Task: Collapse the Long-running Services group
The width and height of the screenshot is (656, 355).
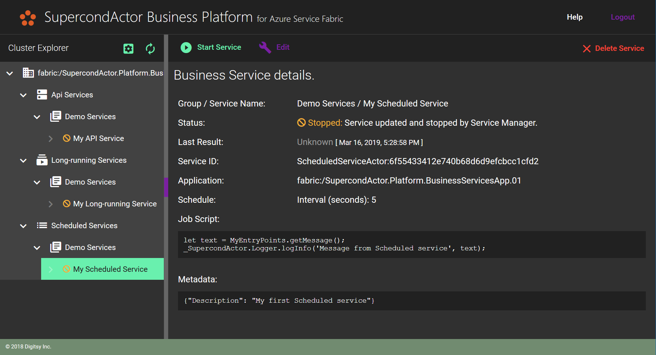Action: 23,161
